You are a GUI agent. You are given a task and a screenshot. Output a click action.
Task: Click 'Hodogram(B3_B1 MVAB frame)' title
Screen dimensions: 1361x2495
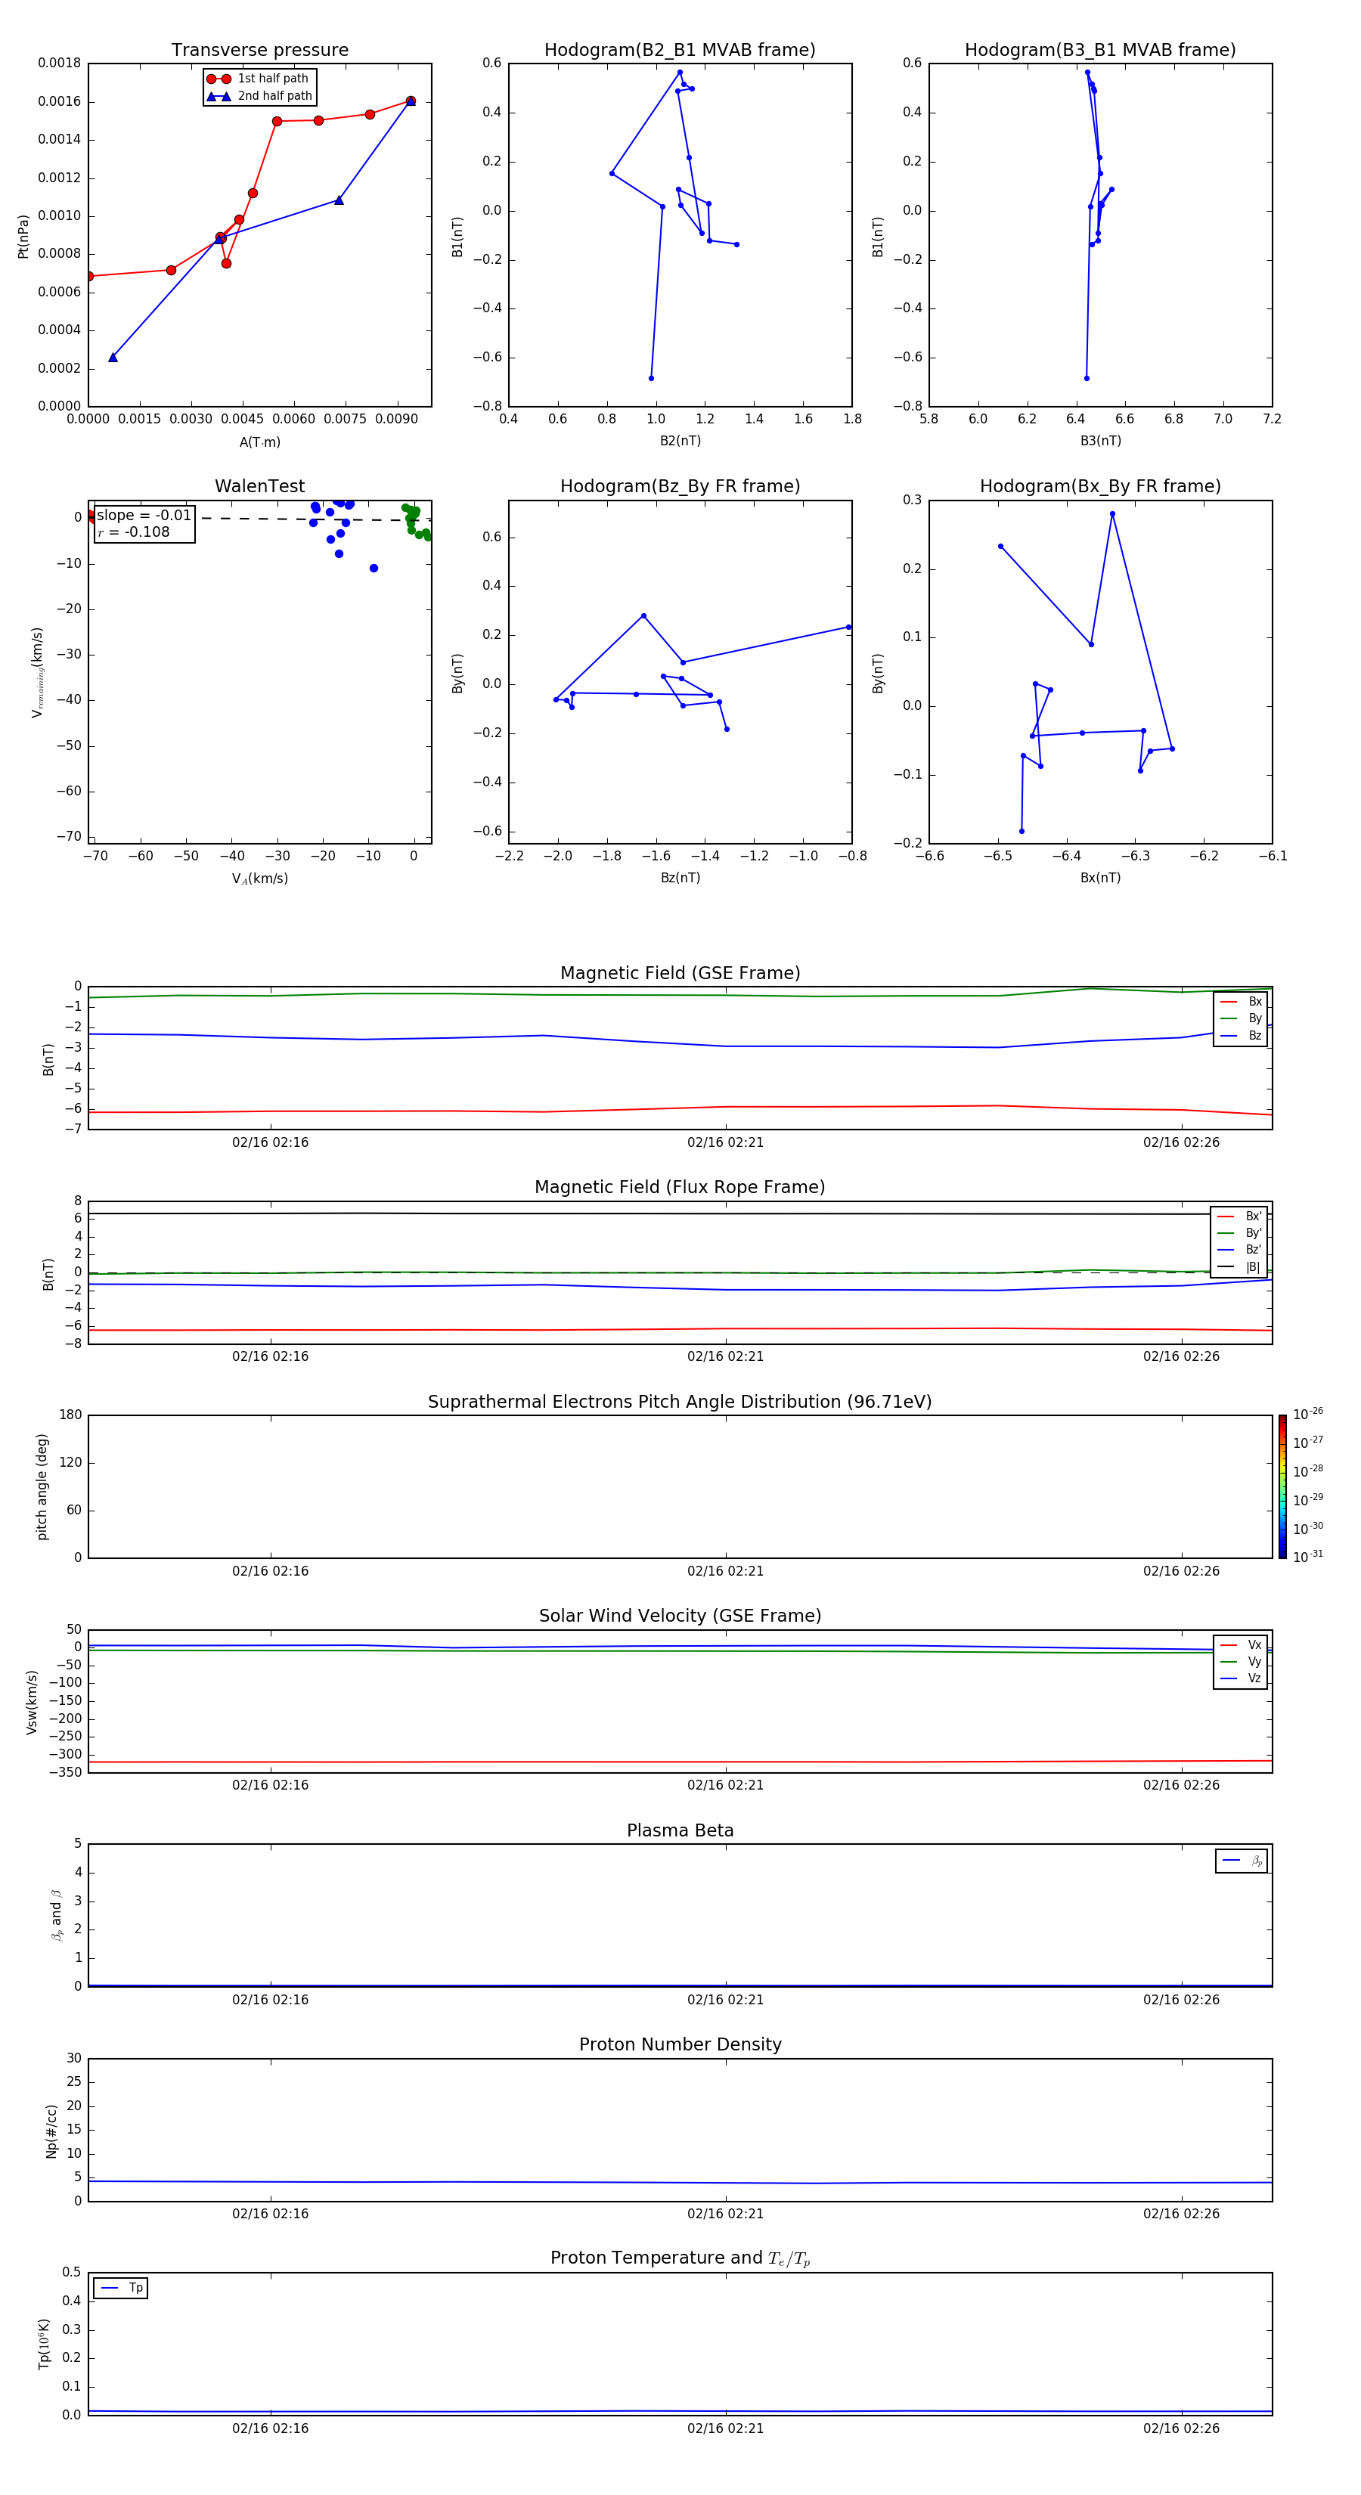click(1100, 51)
